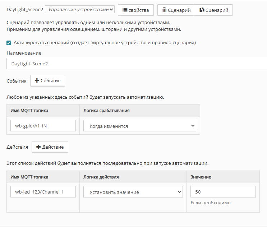267x242 pixels.
Task: Open the Управление устройствами scenario type dropdown
Action: 80,10
